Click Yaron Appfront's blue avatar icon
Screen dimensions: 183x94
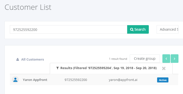(15, 80)
